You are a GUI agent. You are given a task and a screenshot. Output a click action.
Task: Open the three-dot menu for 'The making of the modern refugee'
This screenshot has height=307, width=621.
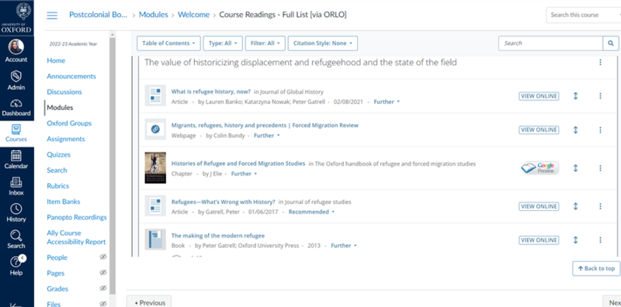click(600, 240)
